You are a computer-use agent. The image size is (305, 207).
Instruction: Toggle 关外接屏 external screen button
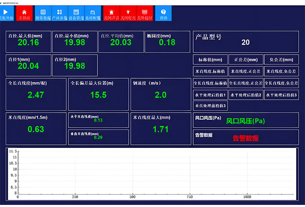point(144,13)
